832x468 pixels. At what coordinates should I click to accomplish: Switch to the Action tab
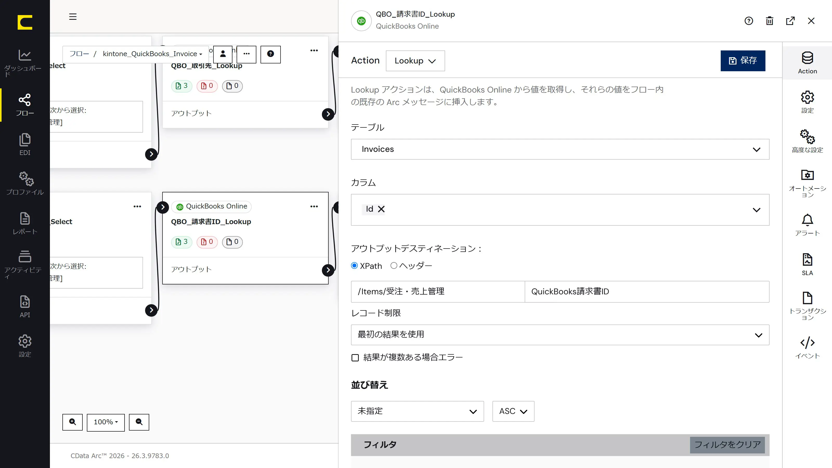(x=807, y=63)
